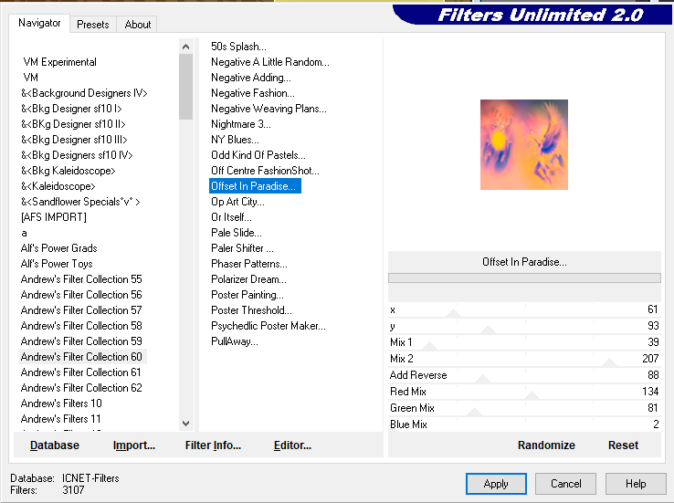Open the Database menu button
The height and width of the screenshot is (503, 674).
tap(55, 445)
